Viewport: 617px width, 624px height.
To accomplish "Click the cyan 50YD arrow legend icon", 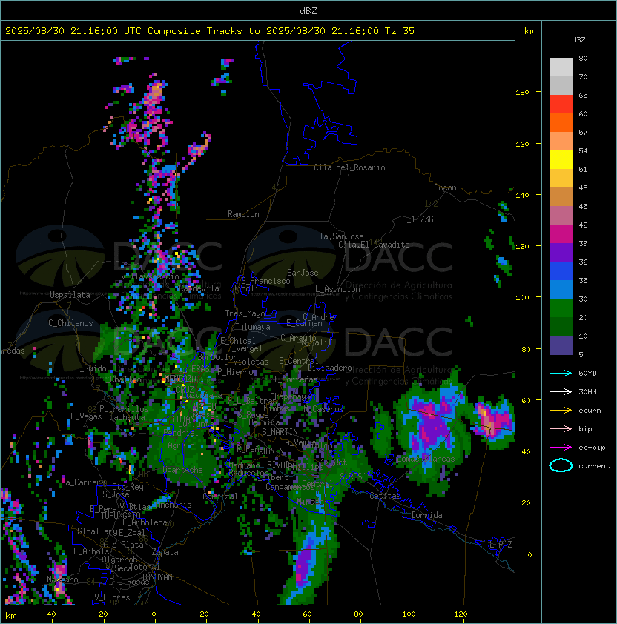I will [x=561, y=374].
